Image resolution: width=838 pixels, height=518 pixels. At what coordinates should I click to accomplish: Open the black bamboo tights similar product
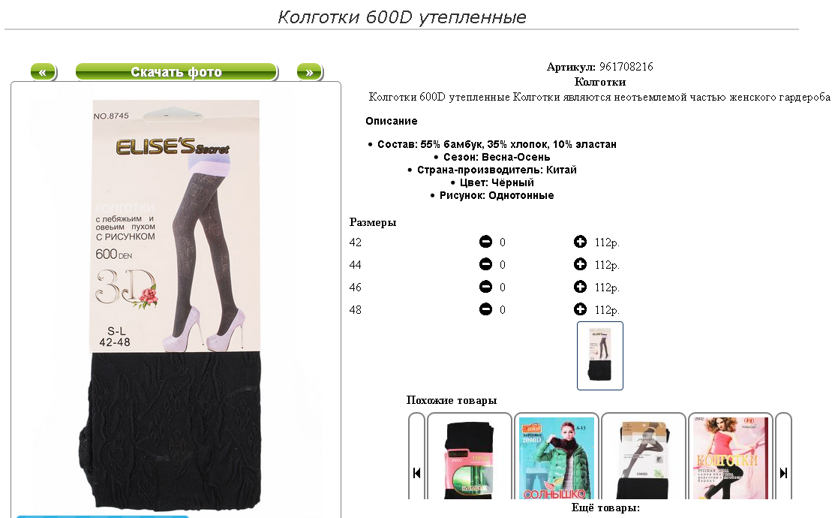469,458
